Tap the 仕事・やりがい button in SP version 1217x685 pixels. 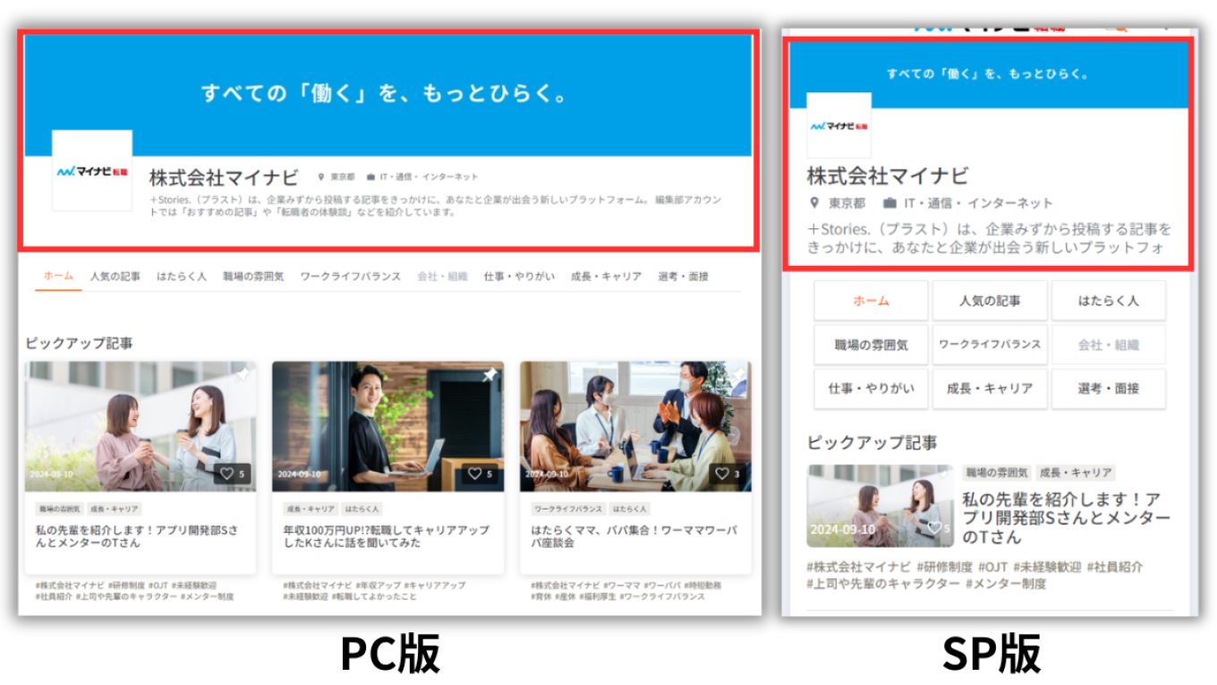[871, 389]
